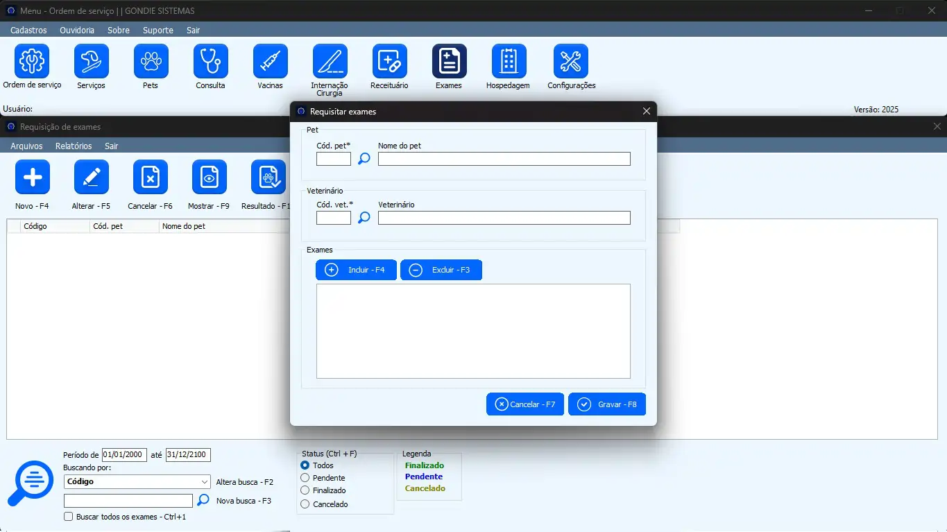Select the Pendente status radio button
Screen dimensions: 947x532
click(305, 478)
